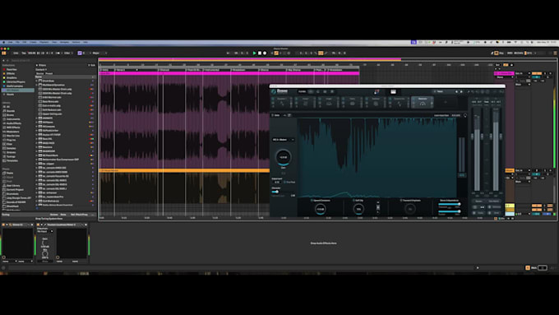Viewport: 559px width, 315px height.
Task: Expand the Filters section in the browser
Action: tap(37, 65)
